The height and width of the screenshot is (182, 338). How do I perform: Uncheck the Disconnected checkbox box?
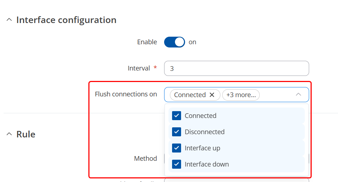click(176, 132)
